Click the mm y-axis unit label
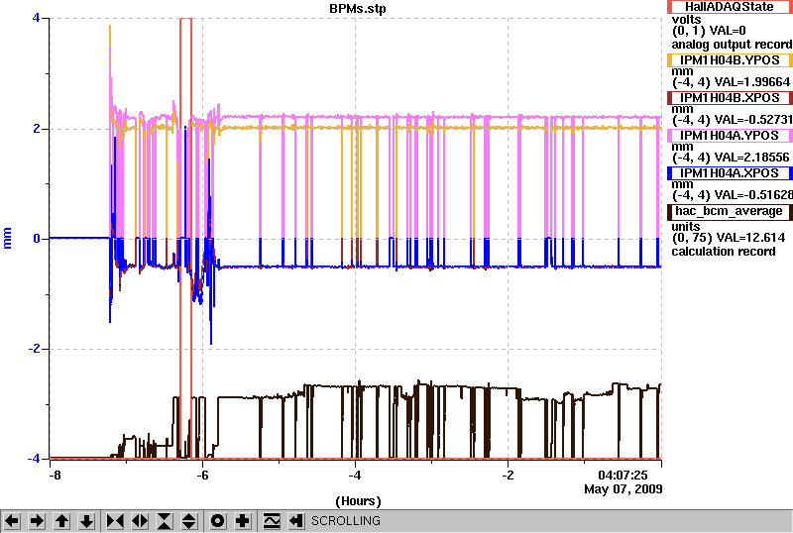 coord(7,239)
